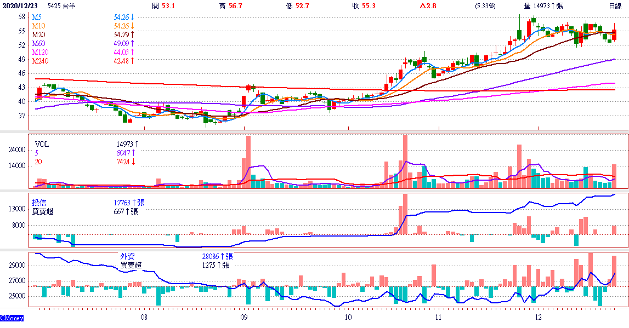The width and height of the screenshot is (629, 328).
Task: Click the 09 month marker on timeline
Action: tap(244, 317)
